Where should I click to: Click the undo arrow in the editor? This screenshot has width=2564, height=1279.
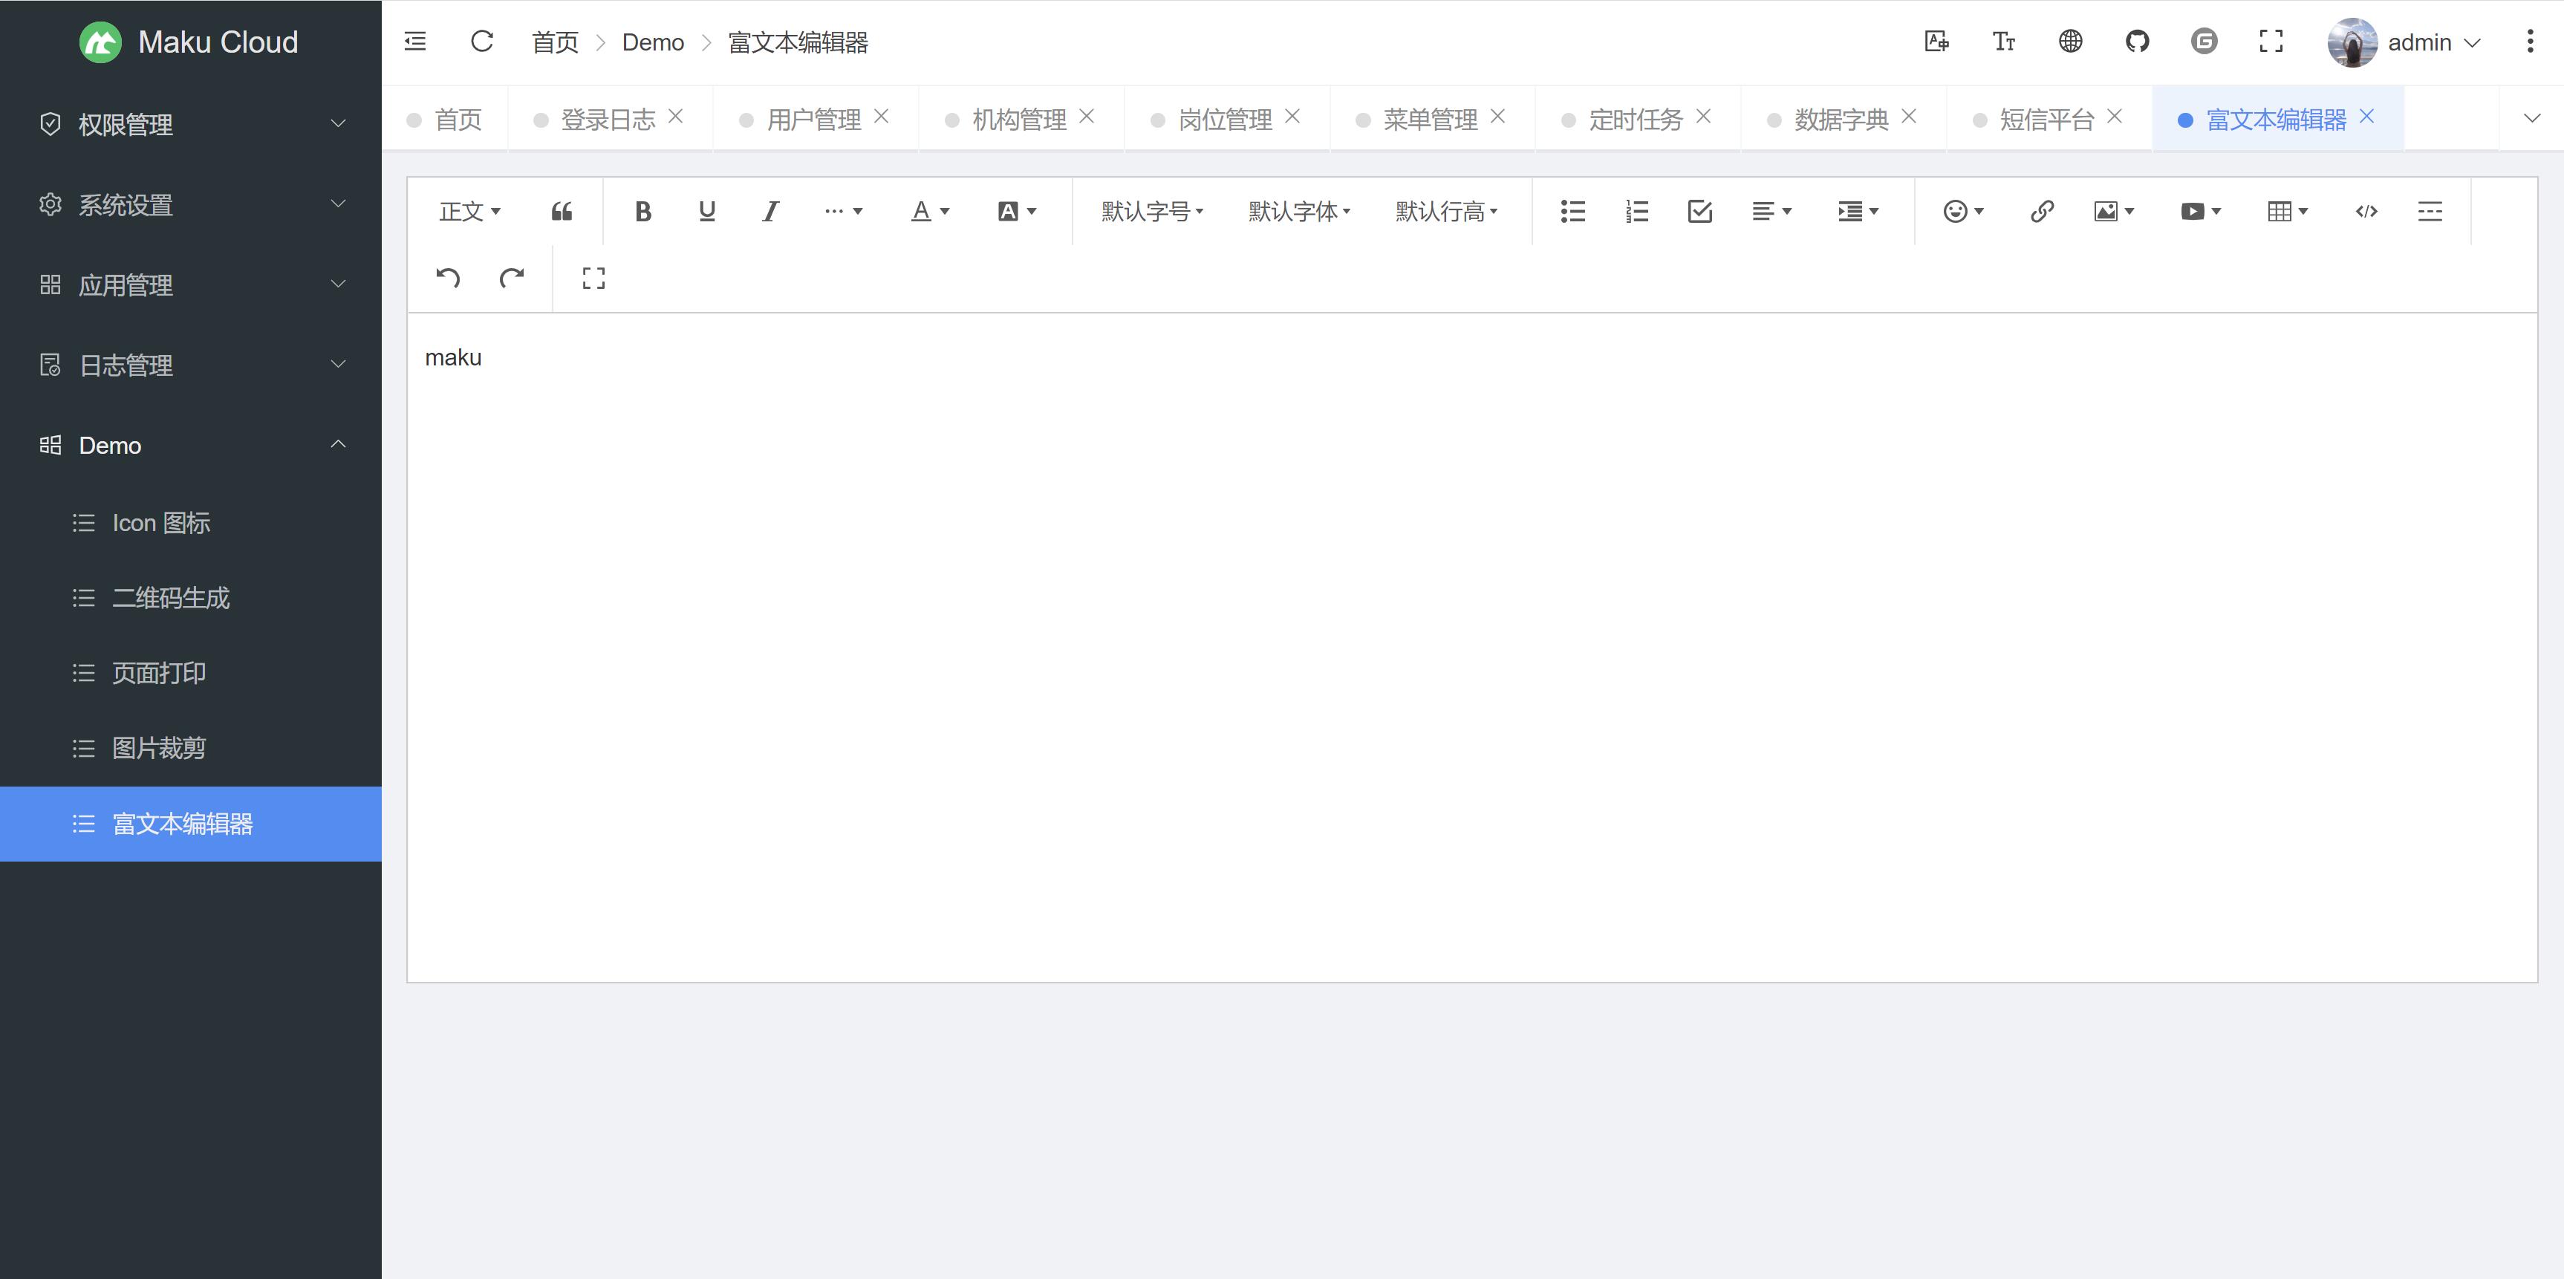pos(448,278)
